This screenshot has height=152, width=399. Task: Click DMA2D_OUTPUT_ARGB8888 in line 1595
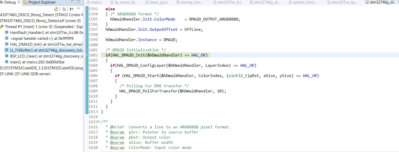point(213,19)
